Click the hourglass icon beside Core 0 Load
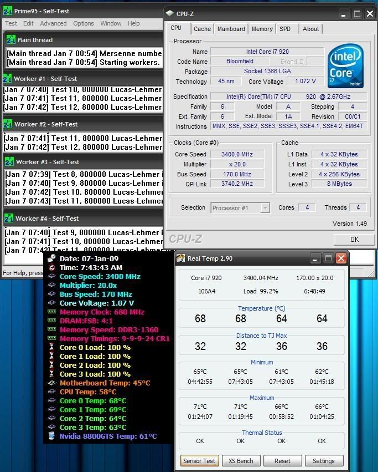Viewport: 378px width, 472px height. 52,347
